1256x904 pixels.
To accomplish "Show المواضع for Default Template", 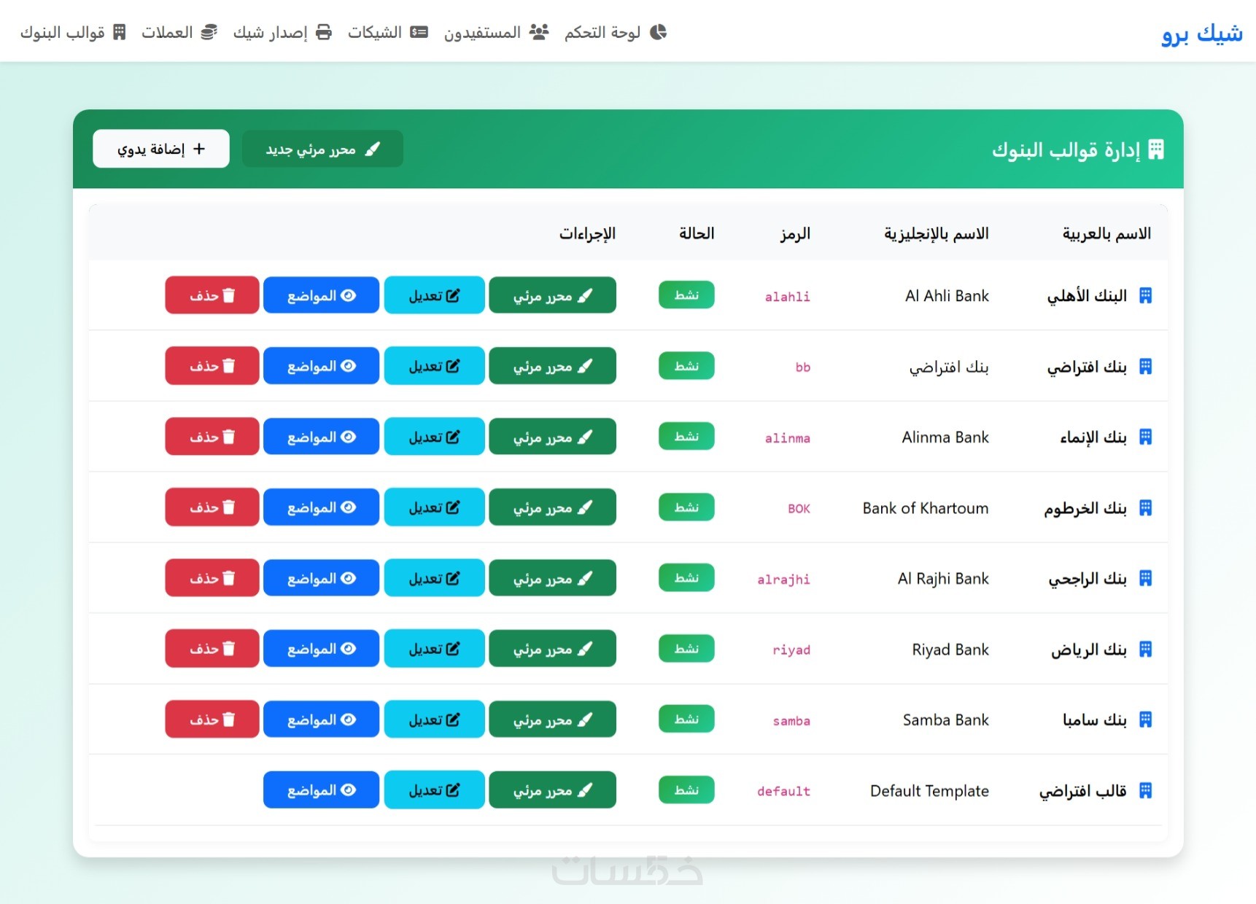I will [x=321, y=790].
